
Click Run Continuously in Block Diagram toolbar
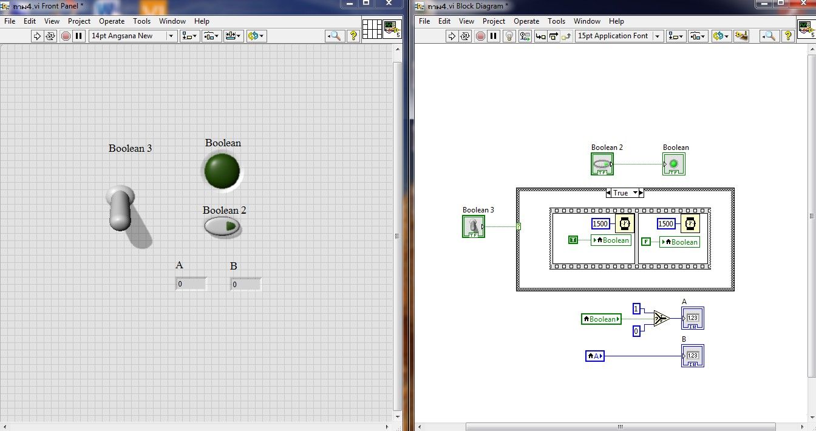tap(465, 36)
